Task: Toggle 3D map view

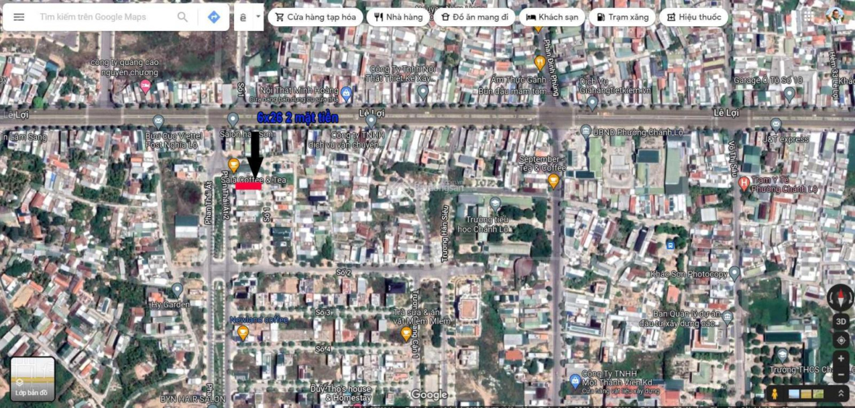Action: click(x=841, y=322)
